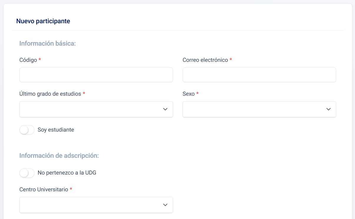Click the Información básica section title

48,44
